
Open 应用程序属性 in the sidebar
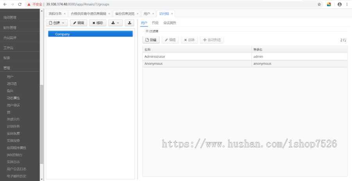(x=16, y=148)
